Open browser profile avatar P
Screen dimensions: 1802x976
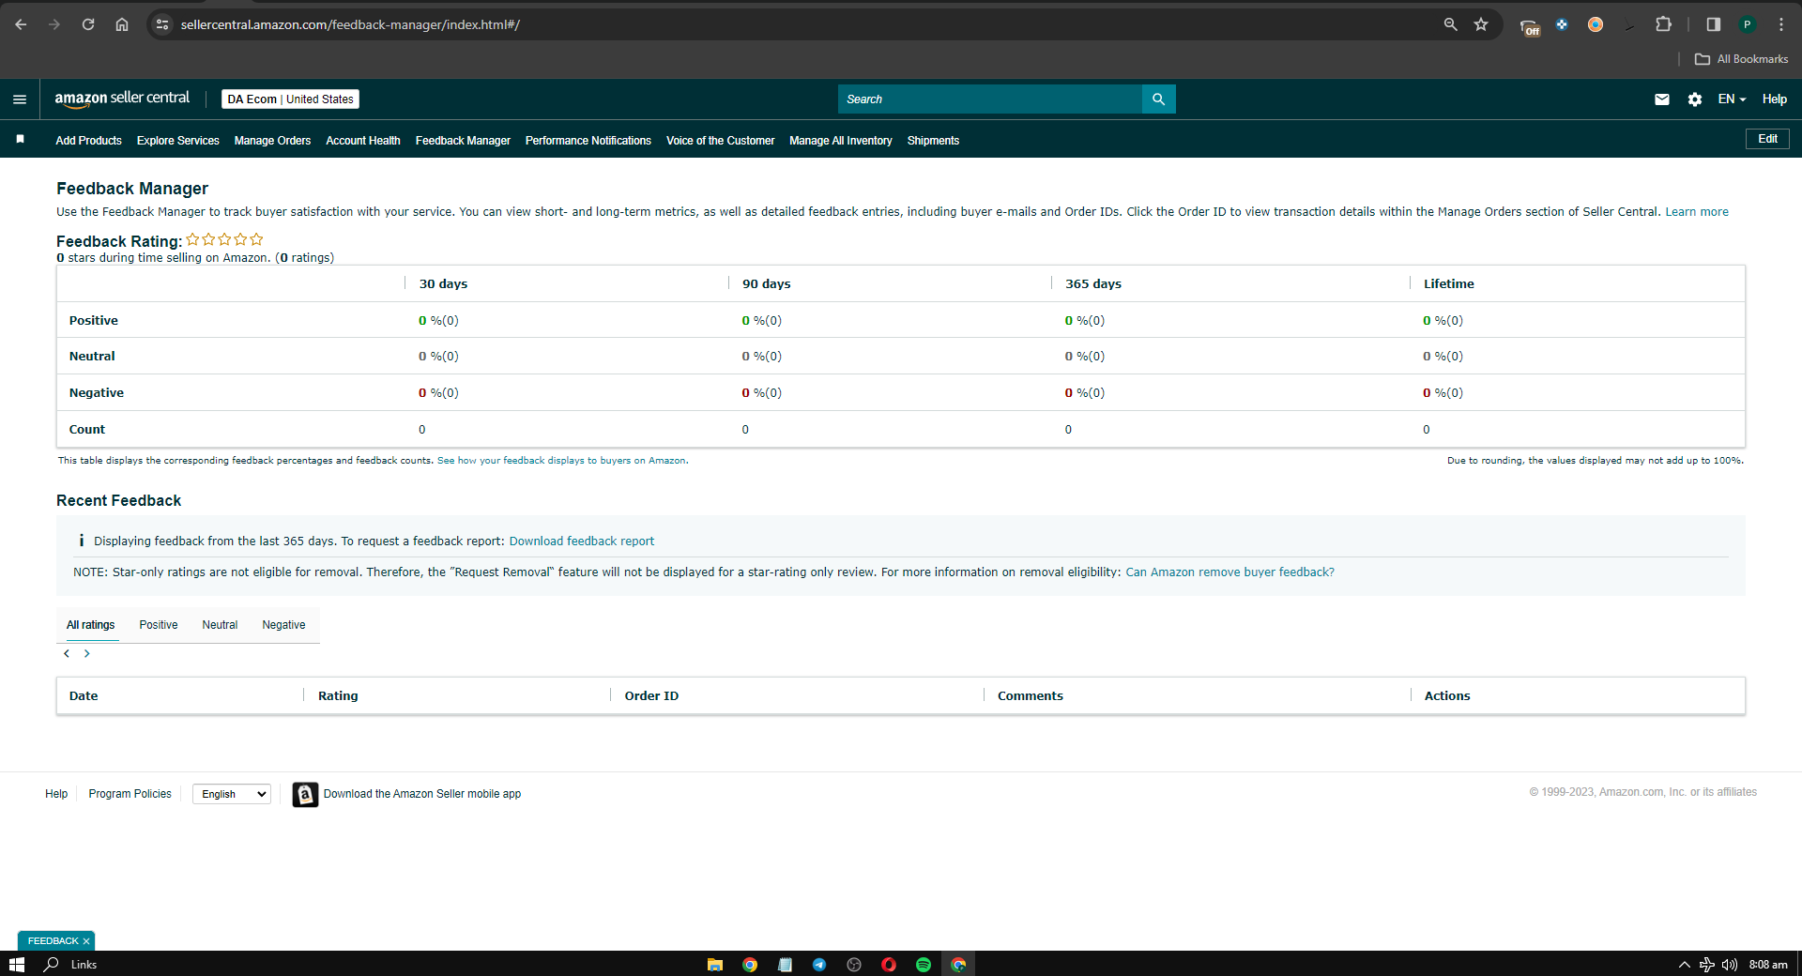[x=1747, y=24]
